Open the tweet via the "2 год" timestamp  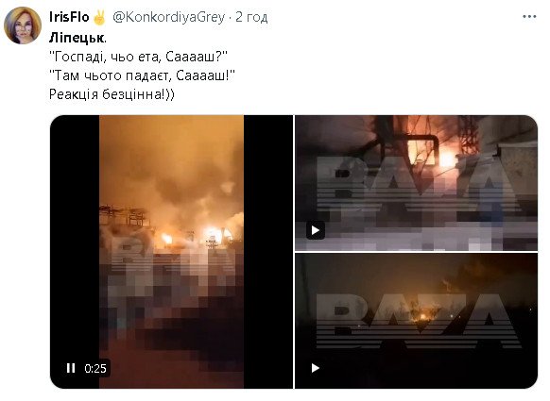click(x=251, y=17)
